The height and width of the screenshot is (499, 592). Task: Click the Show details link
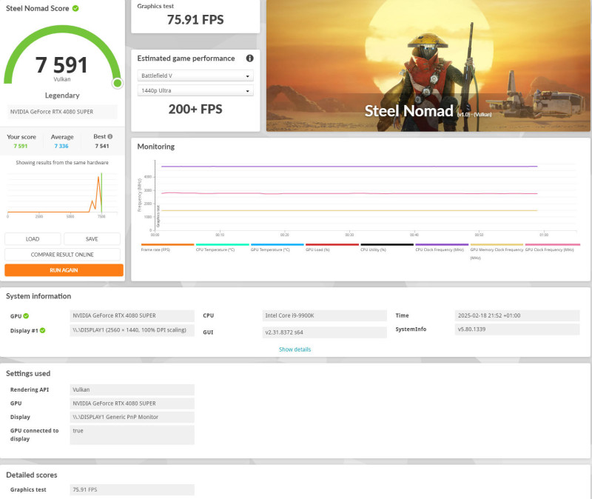coord(295,349)
